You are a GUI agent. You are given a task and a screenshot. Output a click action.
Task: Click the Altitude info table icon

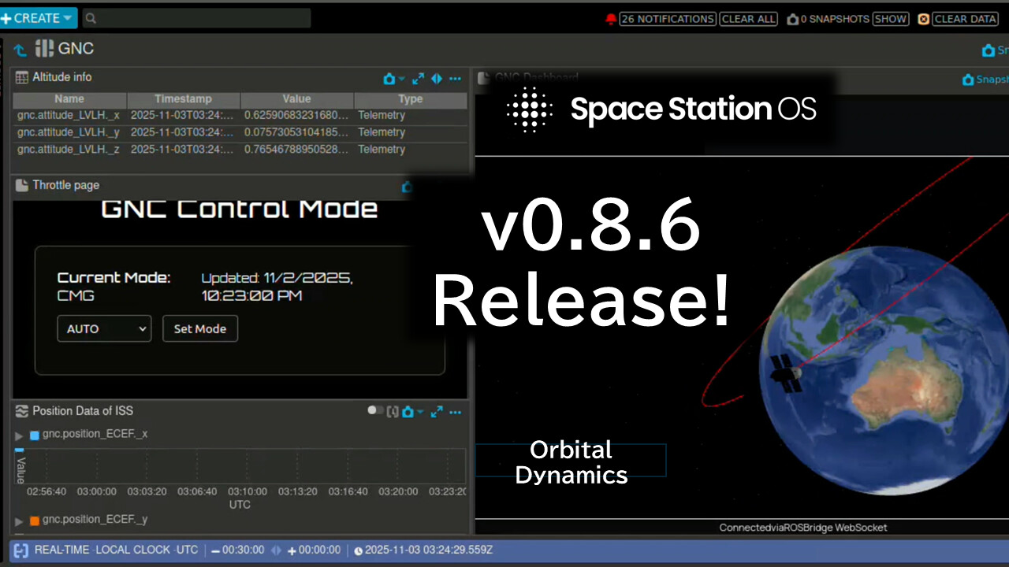[22, 77]
